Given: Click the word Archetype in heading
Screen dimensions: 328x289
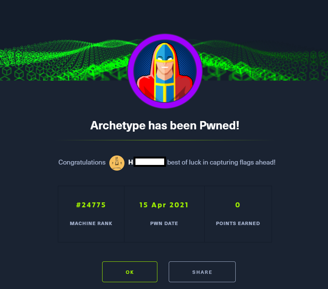Looking at the screenshot, I should (x=118, y=126).
